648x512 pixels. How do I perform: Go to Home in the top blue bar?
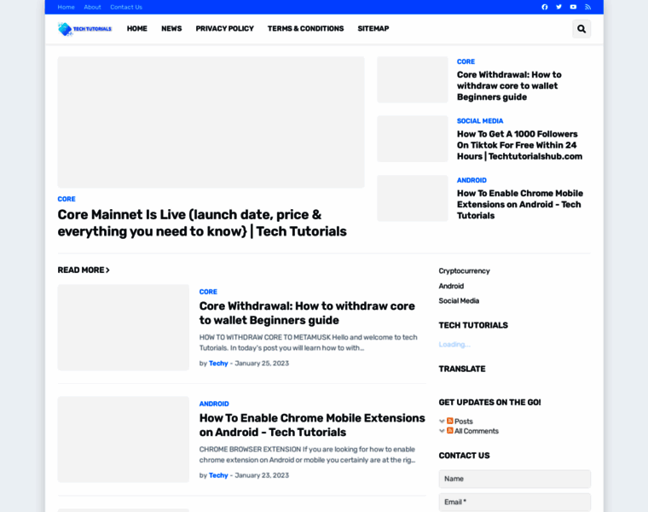[x=67, y=7]
